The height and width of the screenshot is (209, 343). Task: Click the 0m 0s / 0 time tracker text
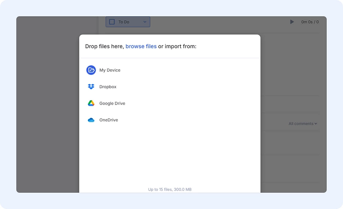tap(310, 22)
